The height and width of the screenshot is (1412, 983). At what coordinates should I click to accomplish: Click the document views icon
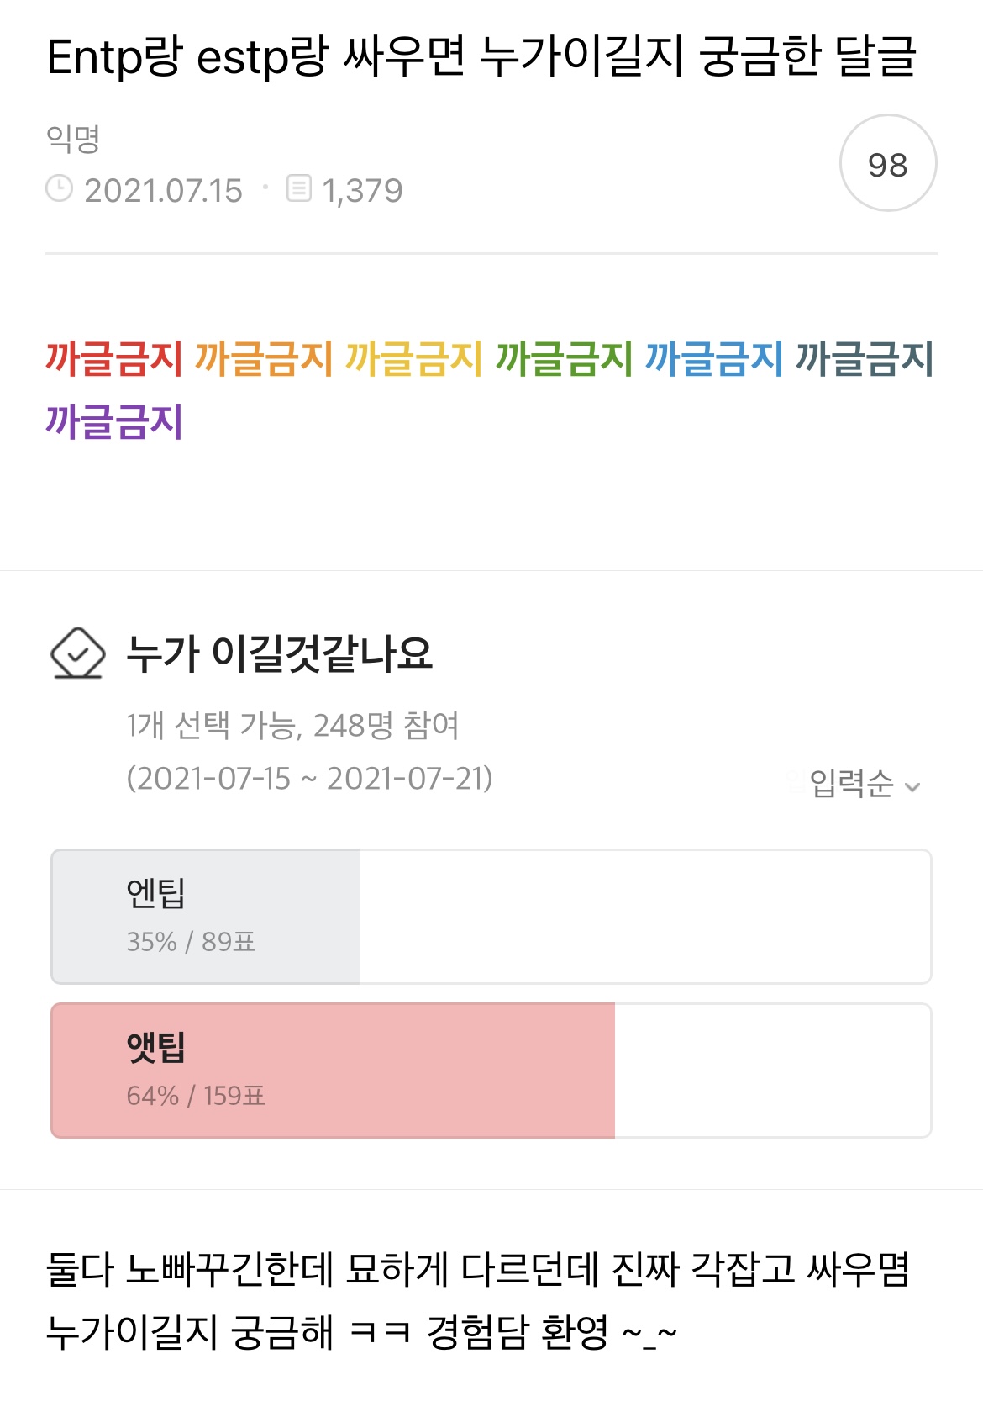(298, 188)
